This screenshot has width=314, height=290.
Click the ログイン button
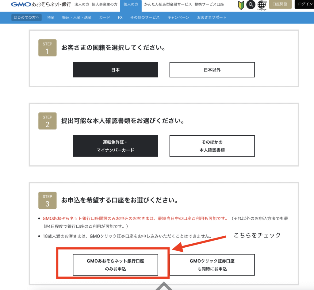(304, 4)
